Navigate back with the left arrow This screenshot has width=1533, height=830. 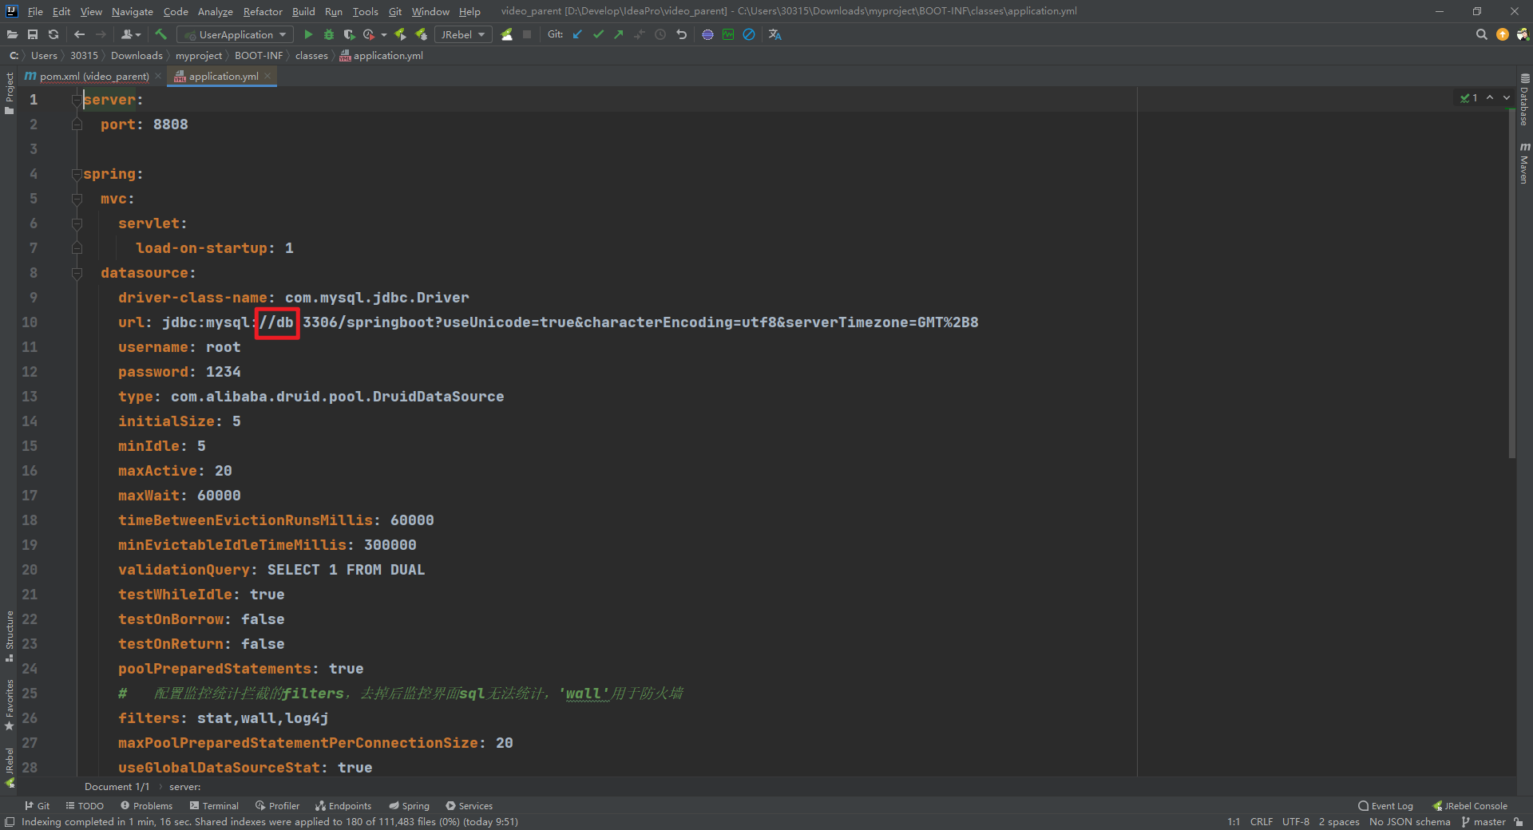tap(79, 34)
